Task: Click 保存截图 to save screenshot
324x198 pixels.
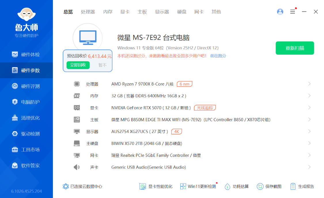Action: [269, 186]
